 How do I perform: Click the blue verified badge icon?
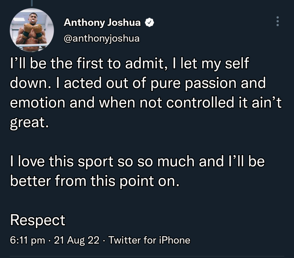click(149, 23)
